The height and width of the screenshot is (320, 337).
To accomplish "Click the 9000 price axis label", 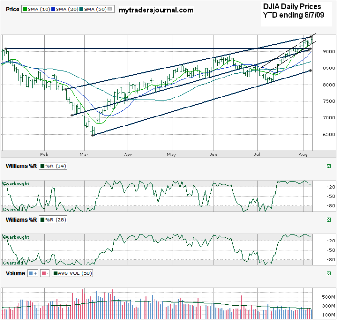I will coord(329,52).
